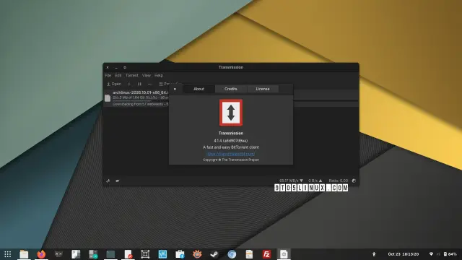Click the Open torrent toolbar button
This screenshot has height=260, width=462.
tap(114, 84)
